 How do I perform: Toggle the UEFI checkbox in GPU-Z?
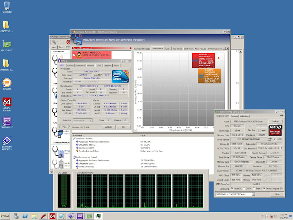pos(275,139)
